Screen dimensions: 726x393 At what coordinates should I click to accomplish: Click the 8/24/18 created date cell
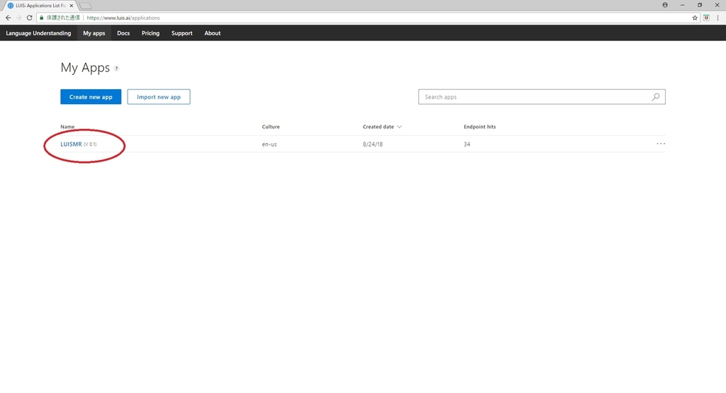point(373,144)
